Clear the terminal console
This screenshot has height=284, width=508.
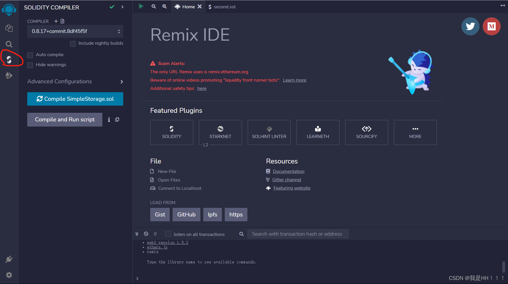tap(146, 234)
